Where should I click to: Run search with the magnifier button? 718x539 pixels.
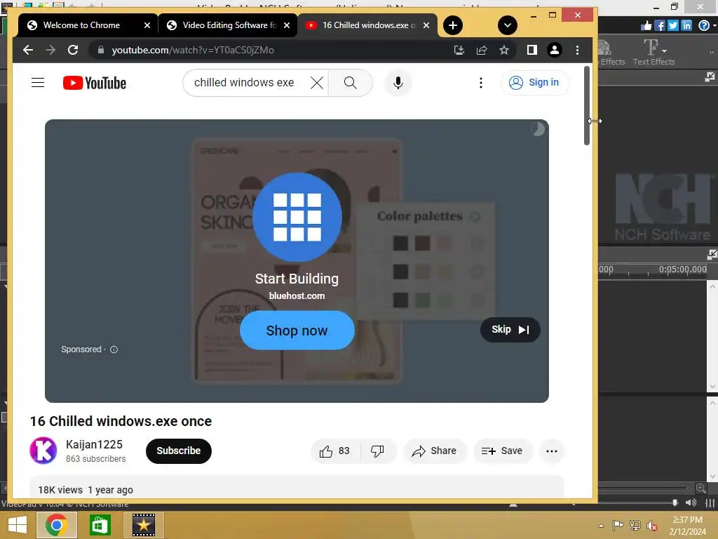[351, 83]
